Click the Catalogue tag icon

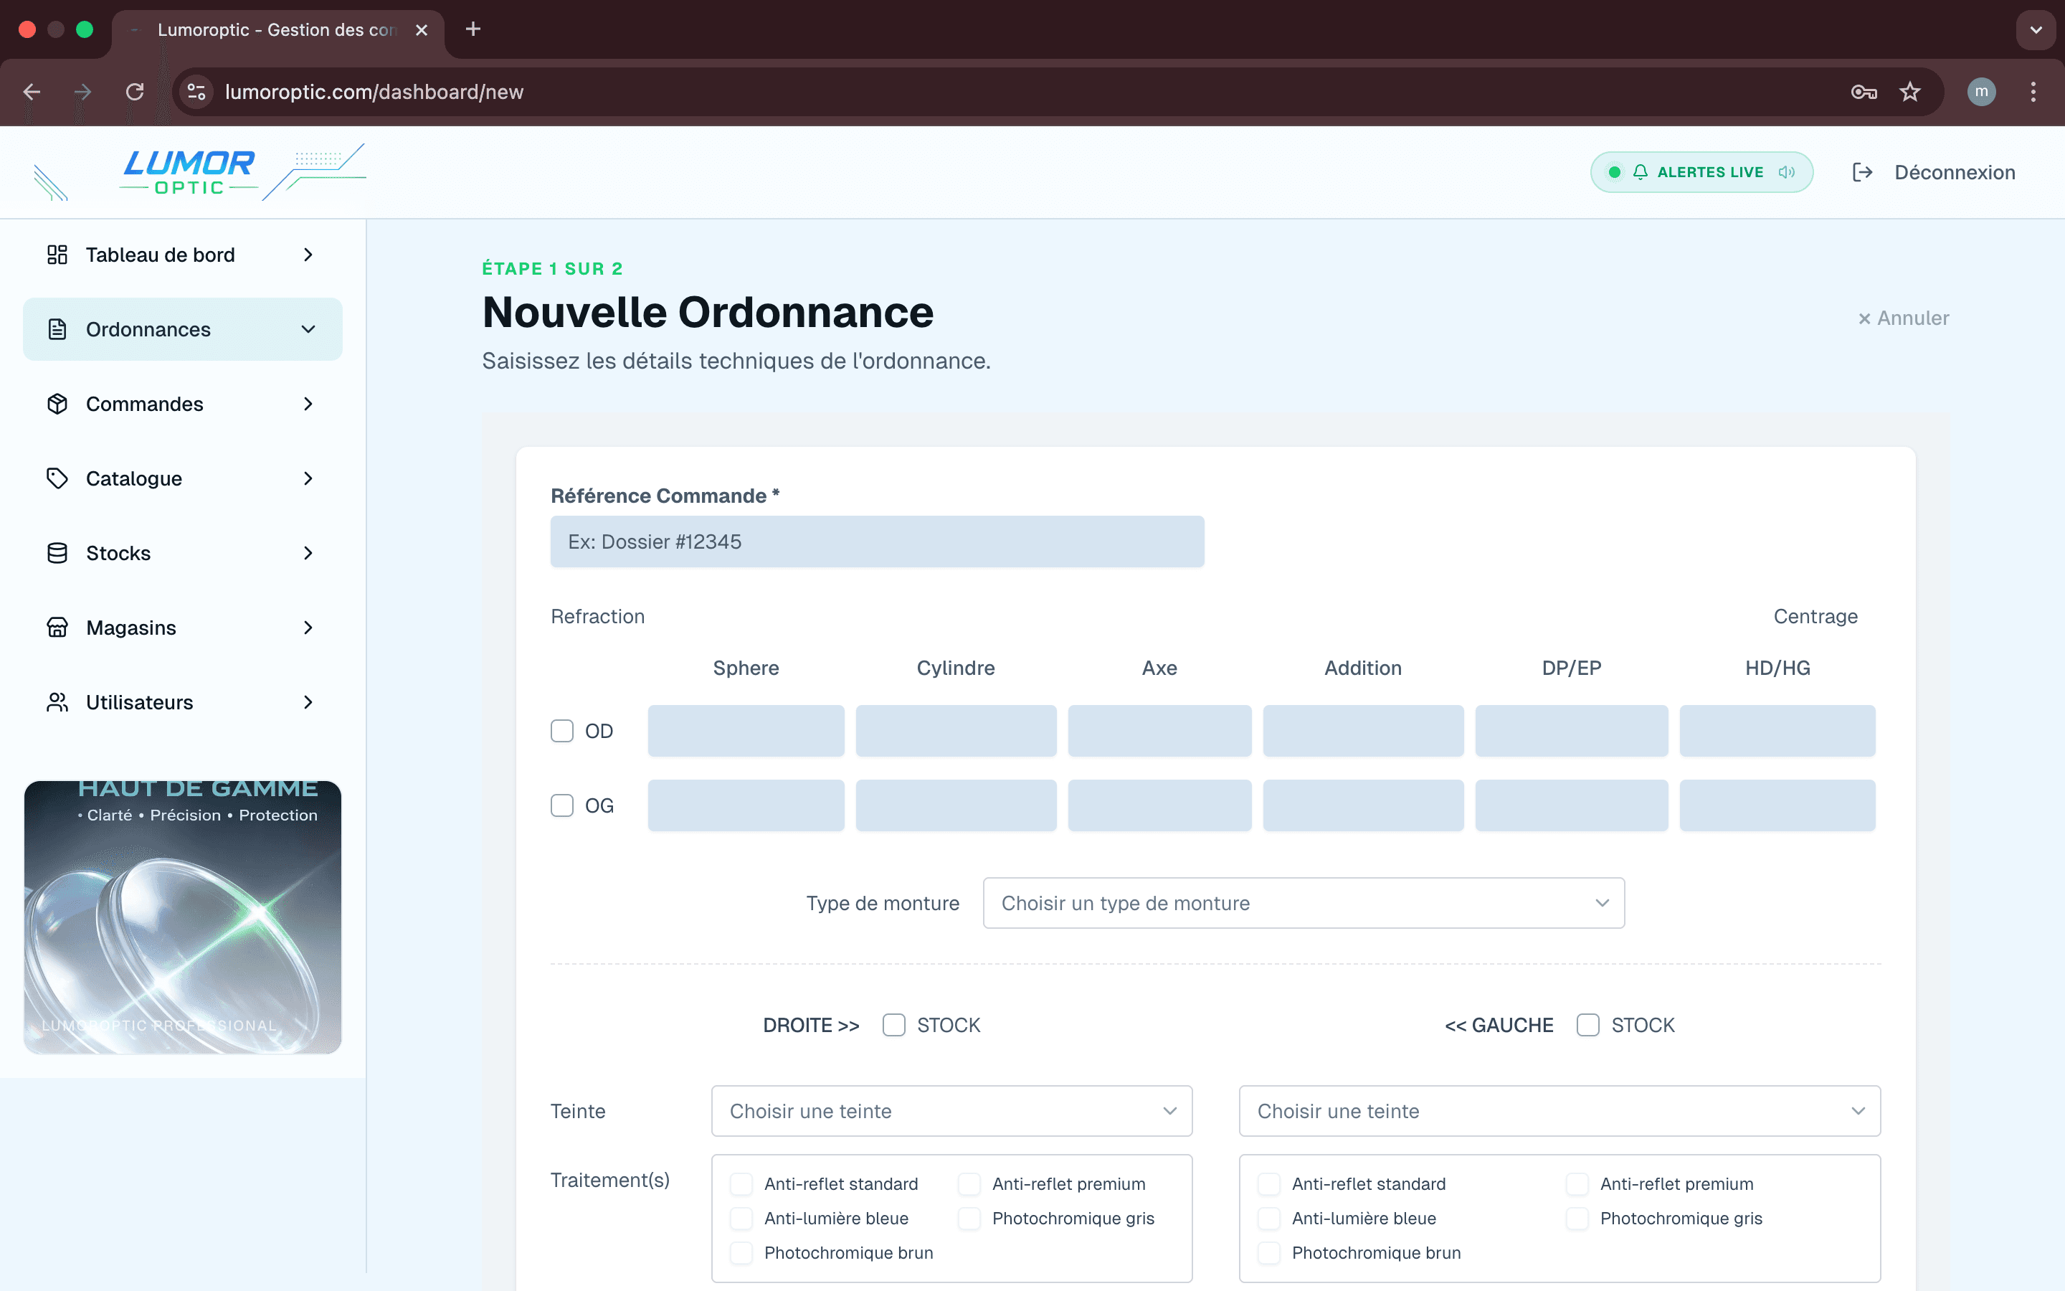57,478
